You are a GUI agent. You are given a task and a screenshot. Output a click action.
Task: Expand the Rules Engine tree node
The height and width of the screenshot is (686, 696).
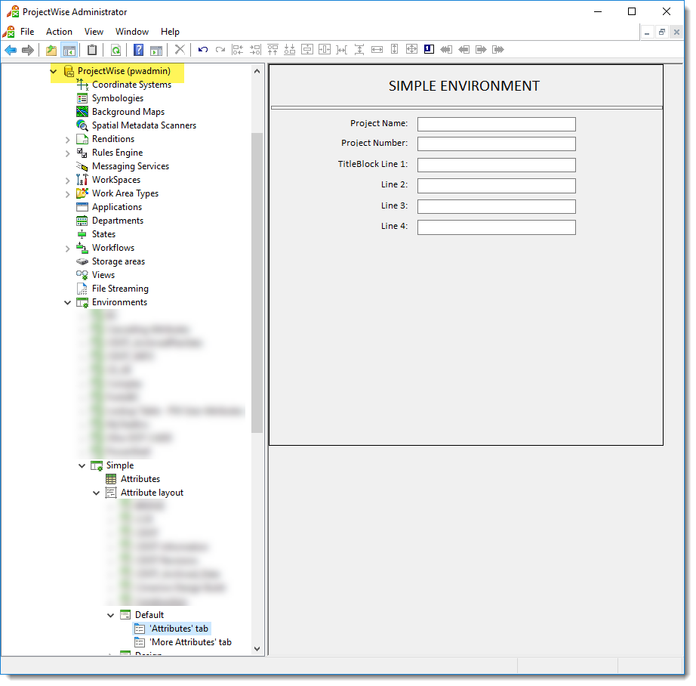click(x=67, y=153)
